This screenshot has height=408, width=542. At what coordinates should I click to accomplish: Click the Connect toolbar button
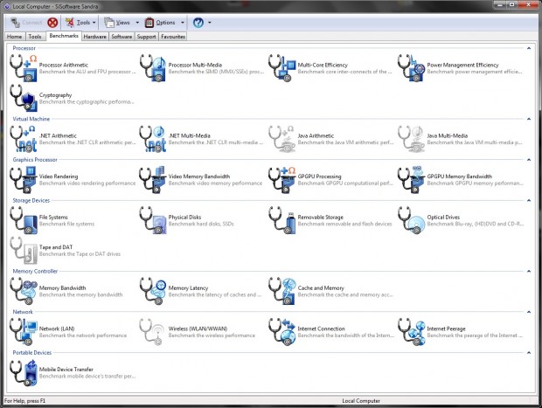coord(26,23)
